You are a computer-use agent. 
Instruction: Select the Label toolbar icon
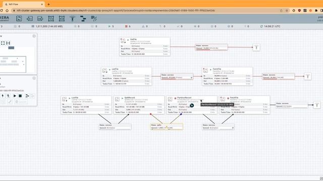coord(94,19)
